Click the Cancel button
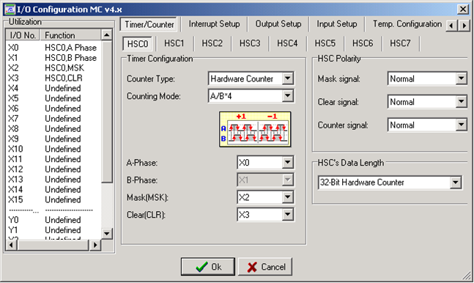The width and height of the screenshot is (474, 283). 265,267
